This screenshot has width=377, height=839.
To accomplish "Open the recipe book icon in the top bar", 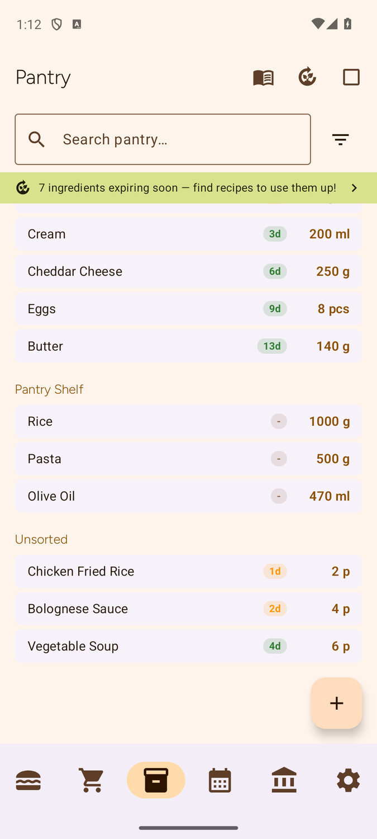I will [x=263, y=77].
